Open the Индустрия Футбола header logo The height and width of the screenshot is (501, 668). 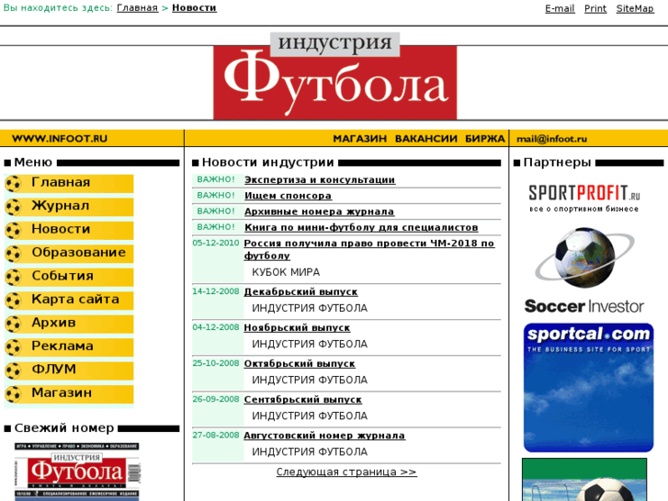pos(334,76)
